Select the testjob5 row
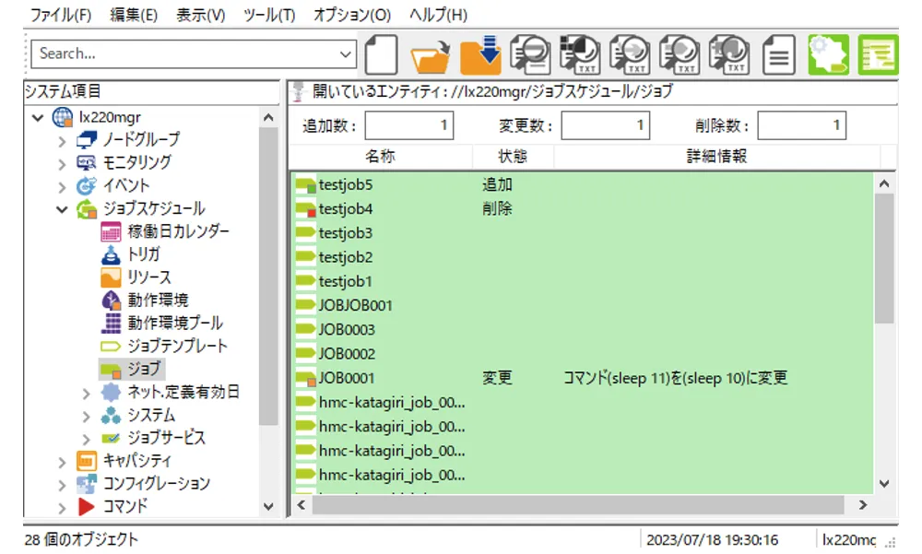This screenshot has height=554, width=922. 582,185
